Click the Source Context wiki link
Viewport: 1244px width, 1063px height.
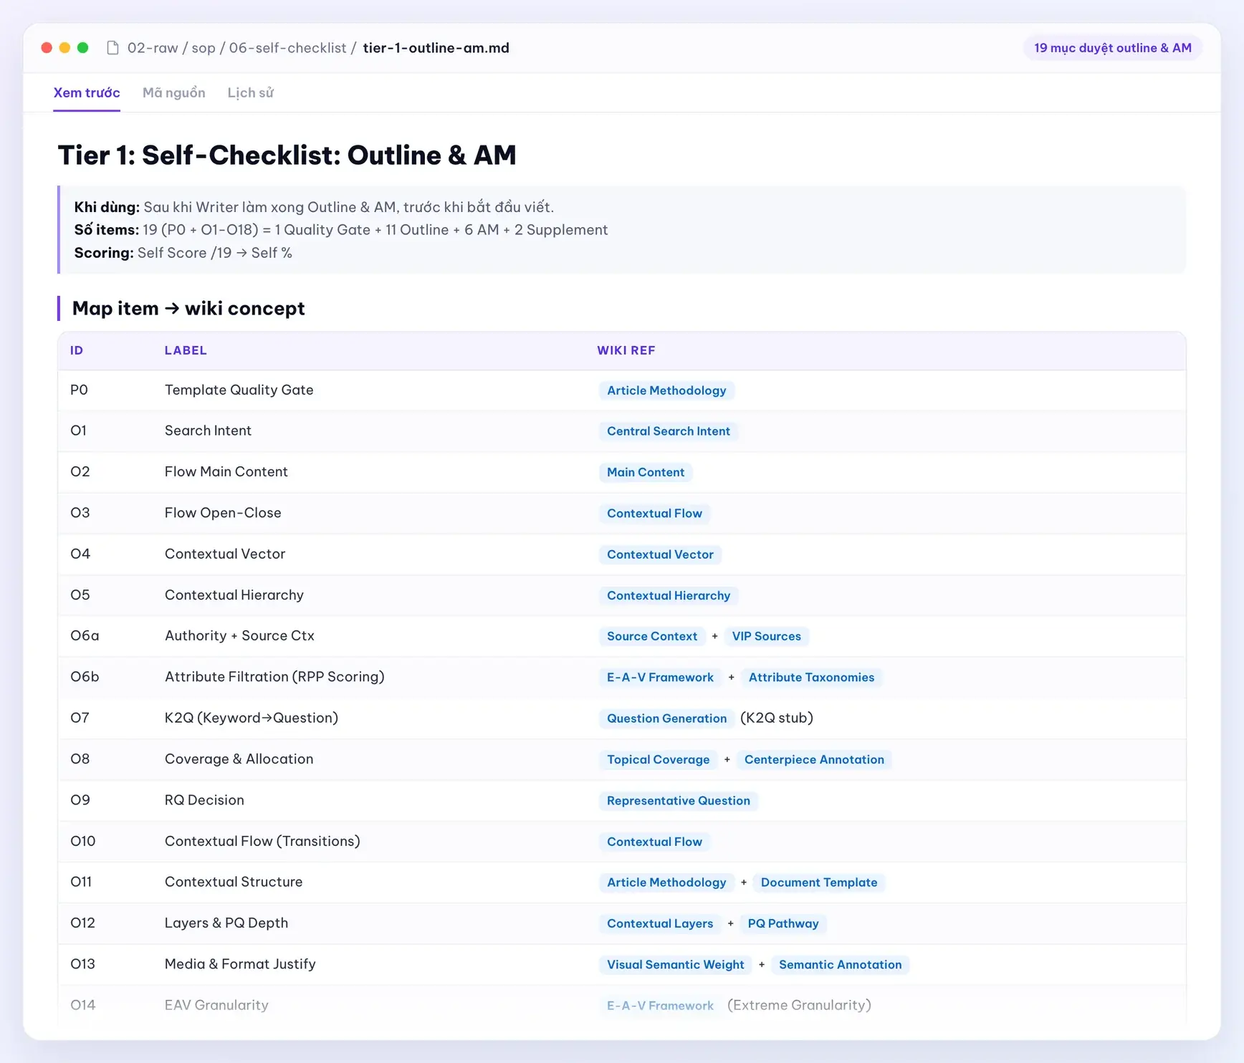coord(652,636)
